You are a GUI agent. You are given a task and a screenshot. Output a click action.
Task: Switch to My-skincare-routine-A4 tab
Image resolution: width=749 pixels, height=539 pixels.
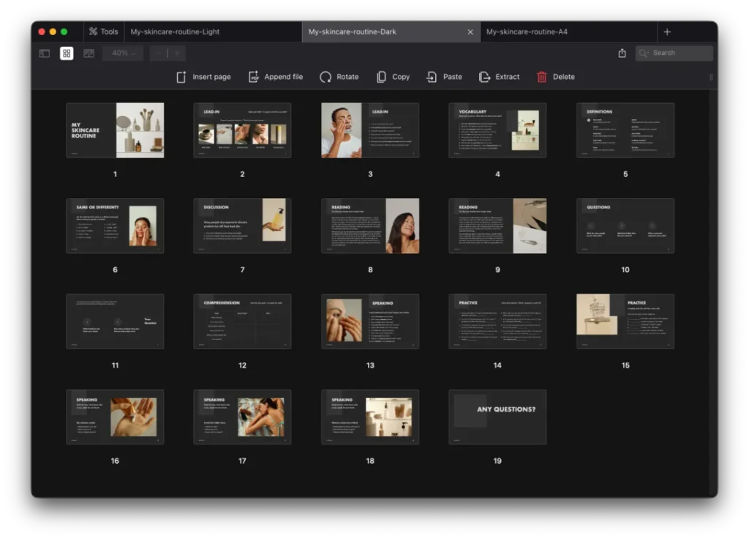tap(527, 31)
